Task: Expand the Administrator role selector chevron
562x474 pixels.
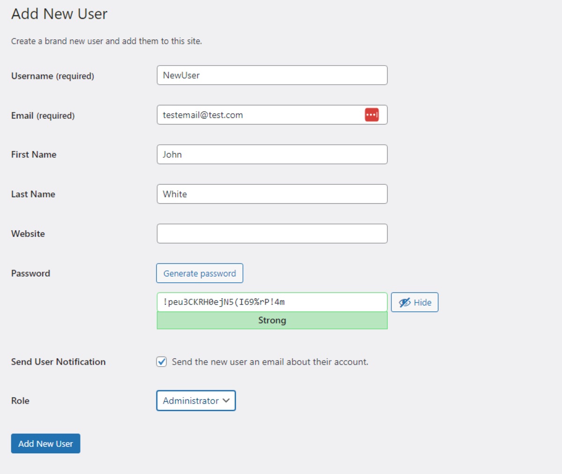Action: click(x=226, y=400)
